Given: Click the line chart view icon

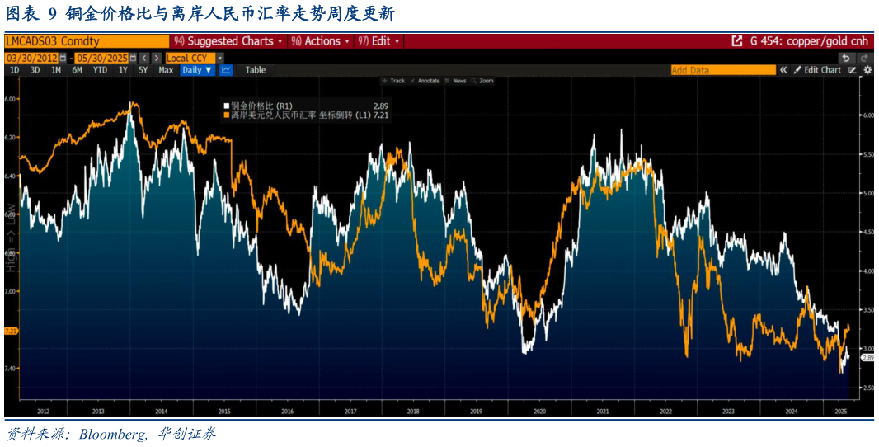Looking at the screenshot, I should pos(226,70).
